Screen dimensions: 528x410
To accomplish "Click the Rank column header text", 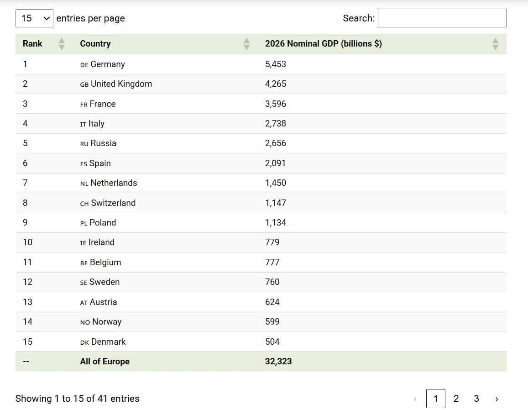I will 32,44.
